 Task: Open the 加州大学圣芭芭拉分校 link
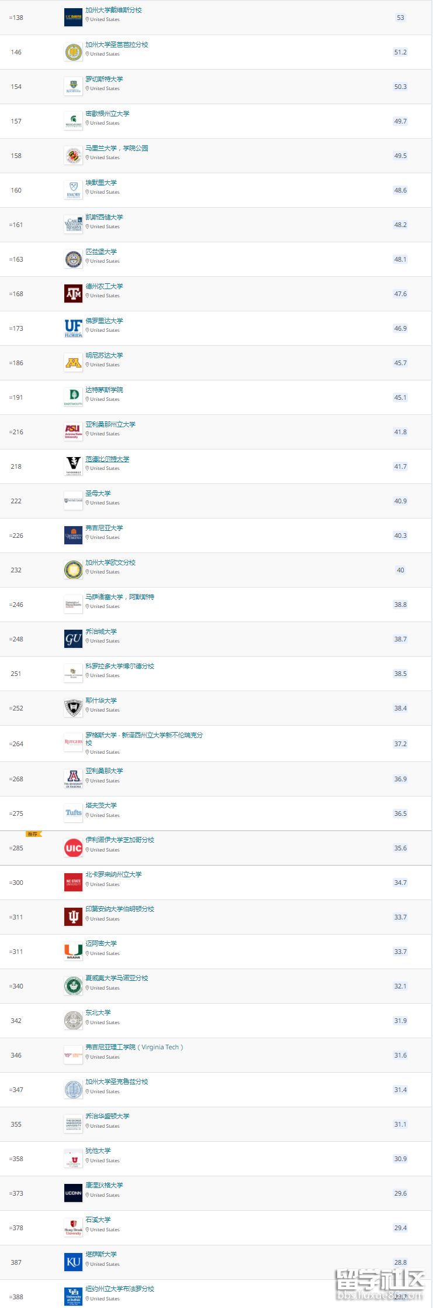(116, 44)
